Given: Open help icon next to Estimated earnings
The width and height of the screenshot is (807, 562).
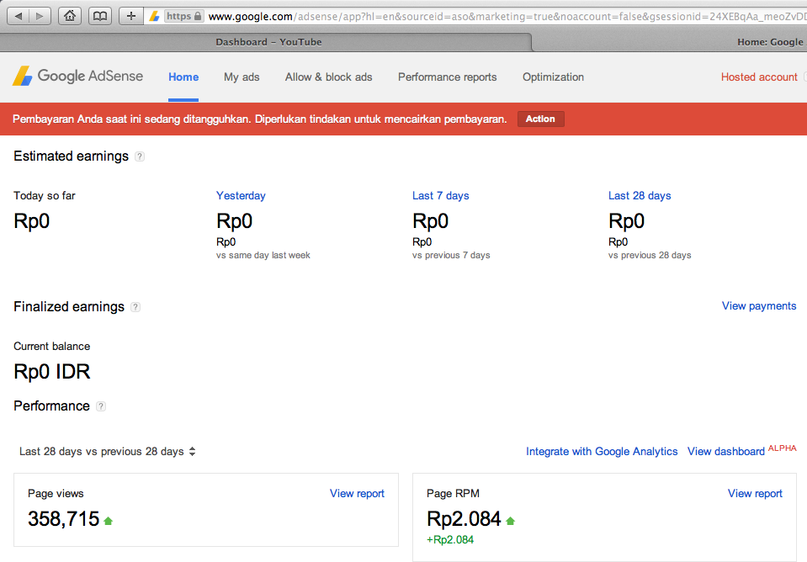Looking at the screenshot, I should click(140, 156).
